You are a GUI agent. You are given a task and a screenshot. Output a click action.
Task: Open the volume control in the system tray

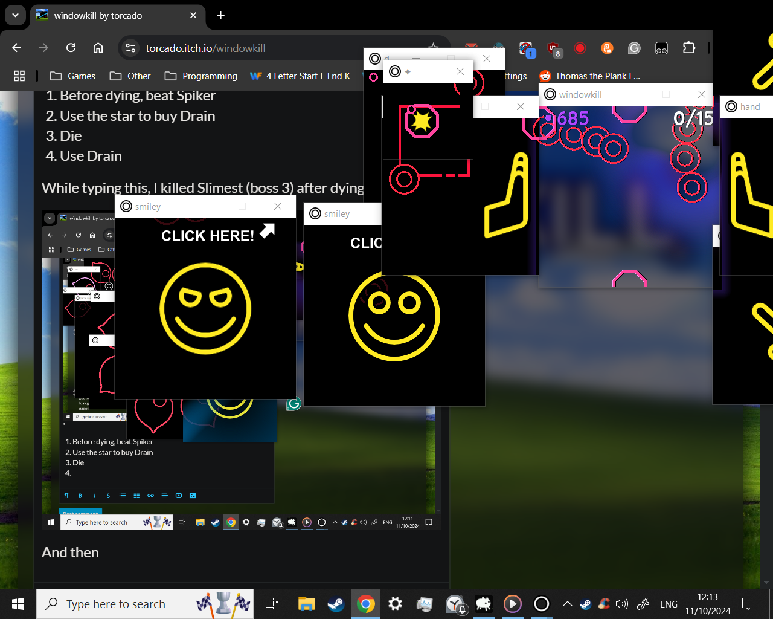(x=621, y=604)
